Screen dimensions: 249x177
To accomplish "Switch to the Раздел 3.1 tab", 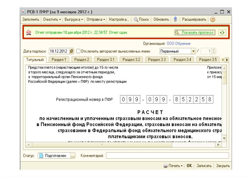I will coord(105,59).
